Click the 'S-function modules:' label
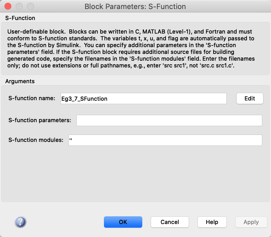271x237 pixels. (x=36, y=140)
